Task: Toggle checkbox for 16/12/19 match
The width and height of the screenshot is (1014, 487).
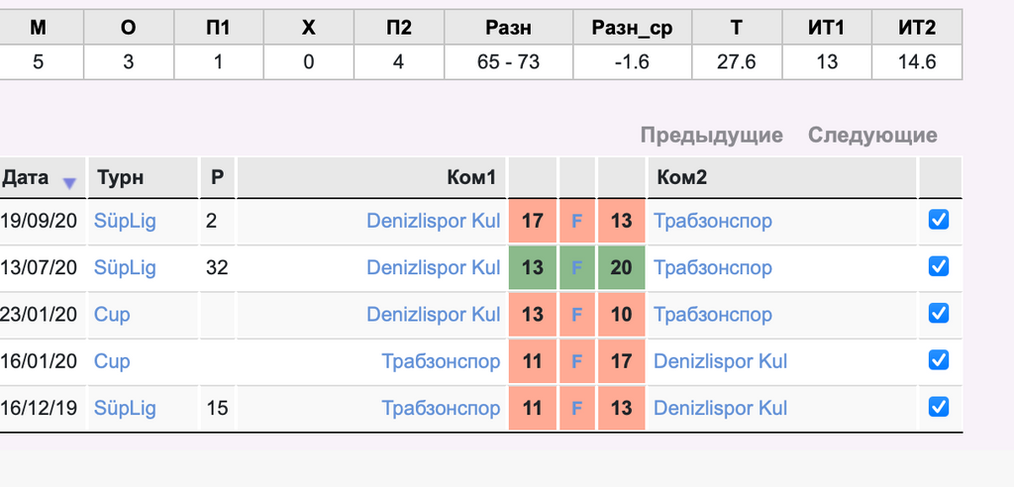Action: pyautogui.click(x=939, y=407)
